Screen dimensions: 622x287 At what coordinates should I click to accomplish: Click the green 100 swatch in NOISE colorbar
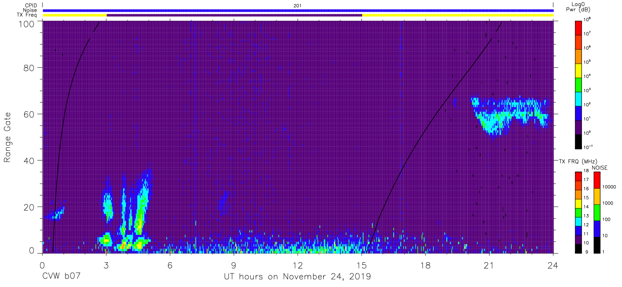[x=597, y=212]
